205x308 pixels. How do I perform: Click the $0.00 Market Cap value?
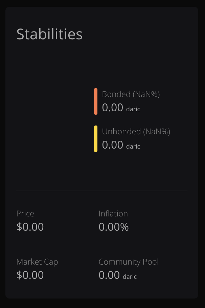[30, 275]
